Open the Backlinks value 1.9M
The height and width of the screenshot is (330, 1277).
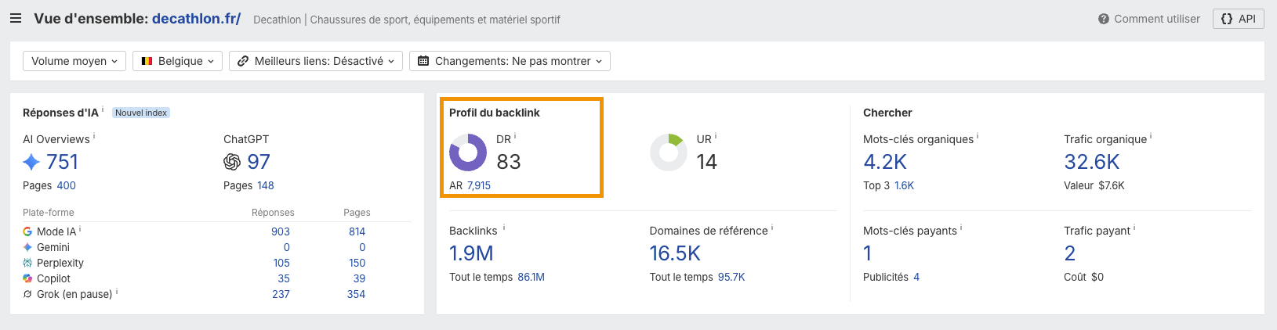(471, 253)
